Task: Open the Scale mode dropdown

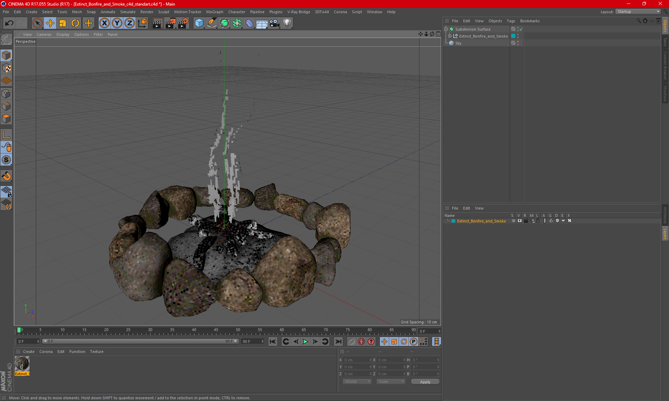Action: (x=391, y=382)
